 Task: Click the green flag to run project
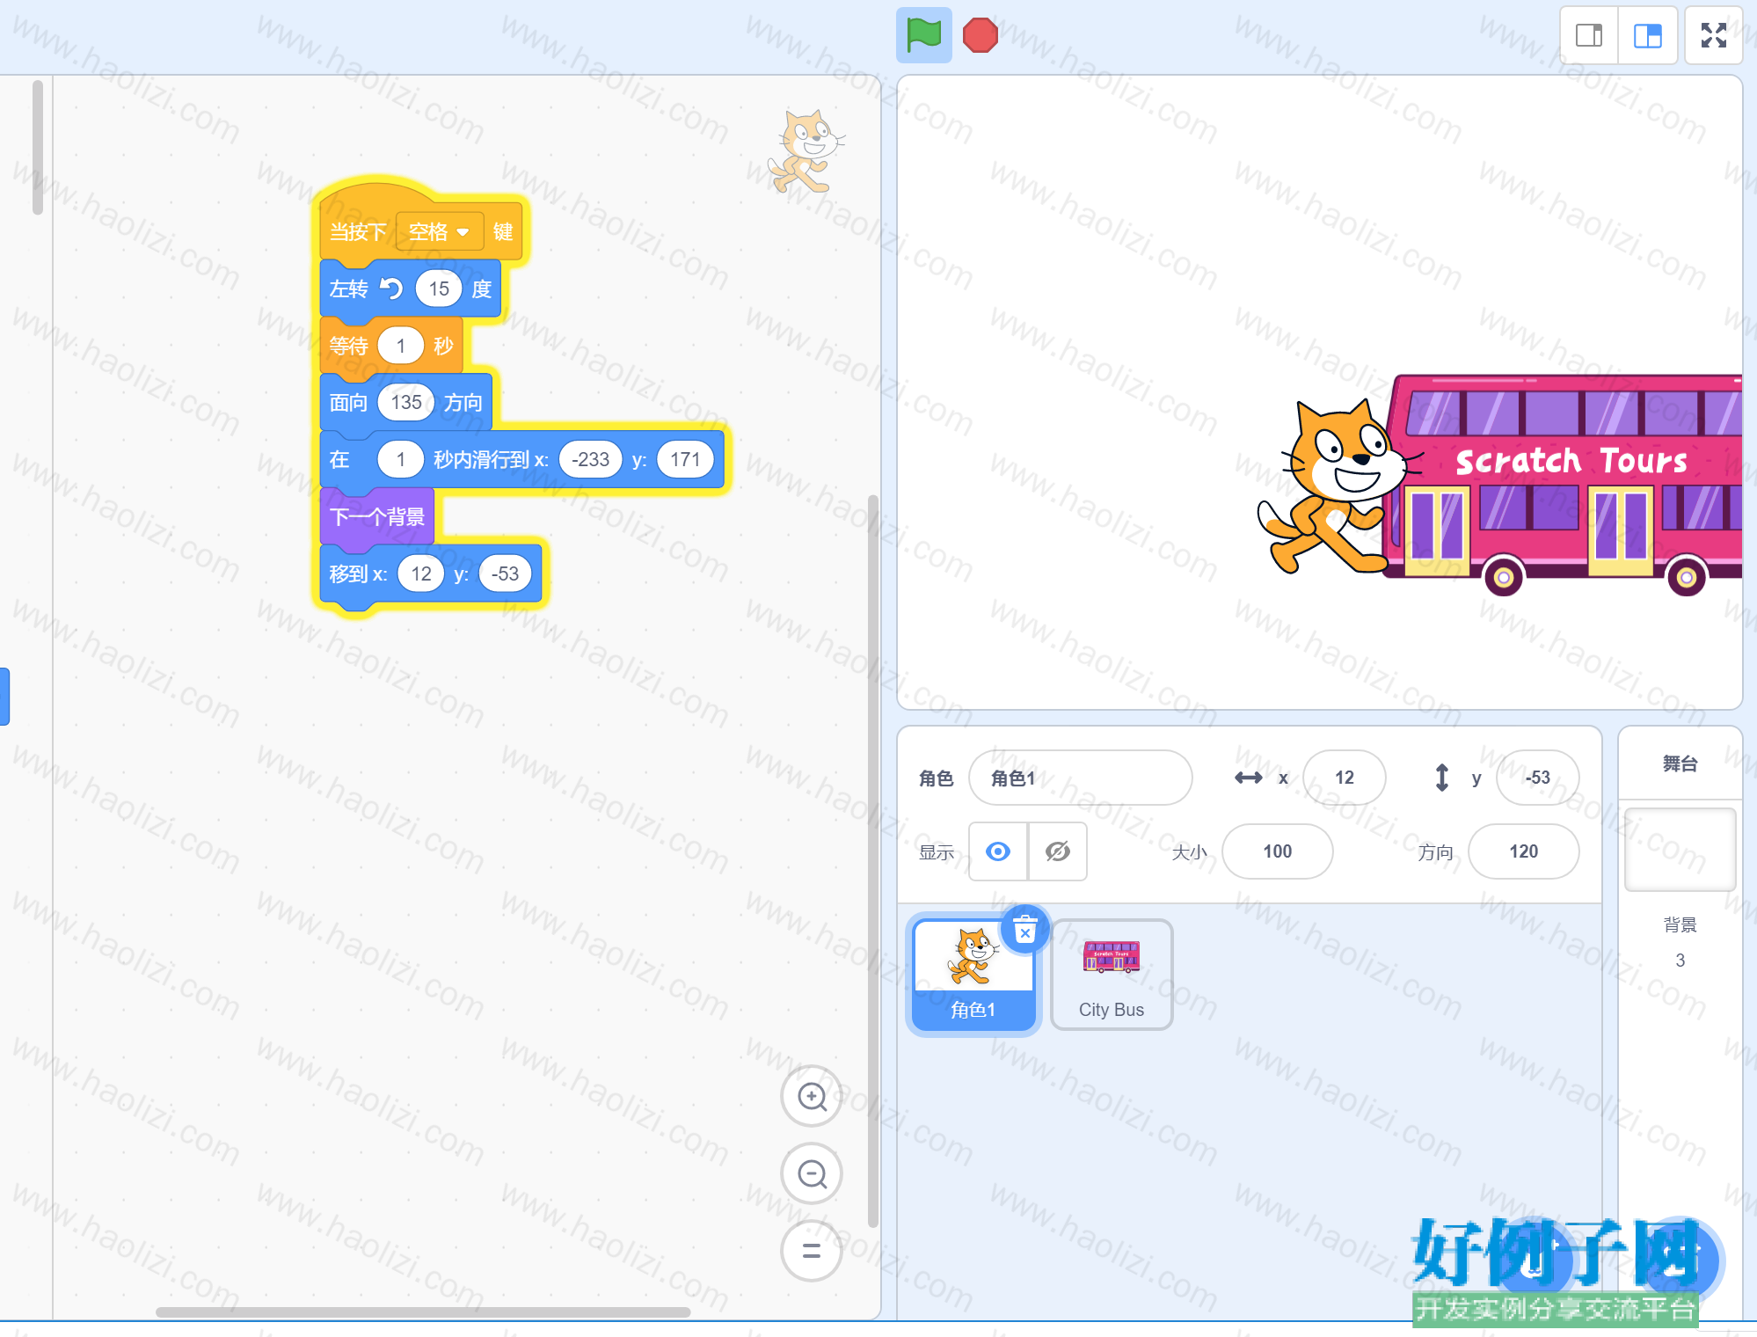click(x=923, y=35)
